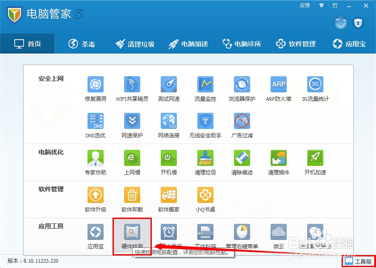376x268 pixels.
Task: Open 应用宝 in 应用工具 section
Action: click(x=96, y=237)
